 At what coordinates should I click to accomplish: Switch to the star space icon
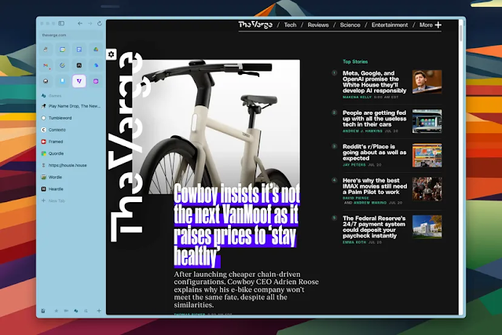[x=57, y=311]
